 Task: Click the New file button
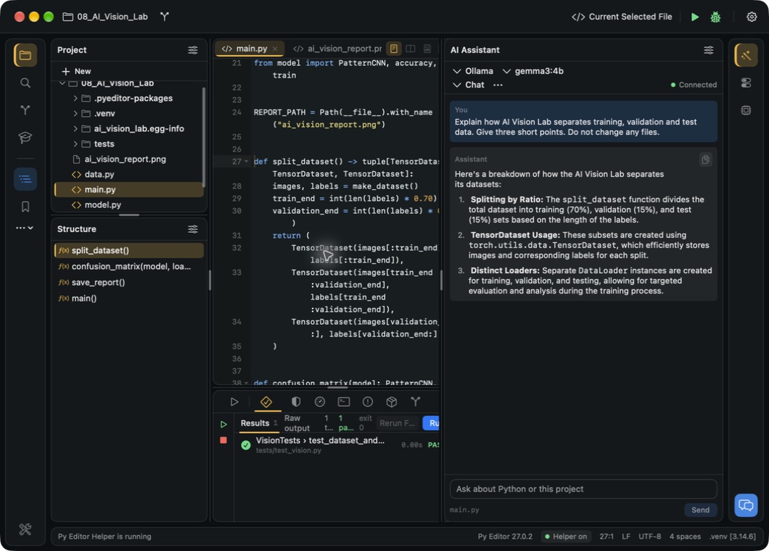pyautogui.click(x=76, y=71)
